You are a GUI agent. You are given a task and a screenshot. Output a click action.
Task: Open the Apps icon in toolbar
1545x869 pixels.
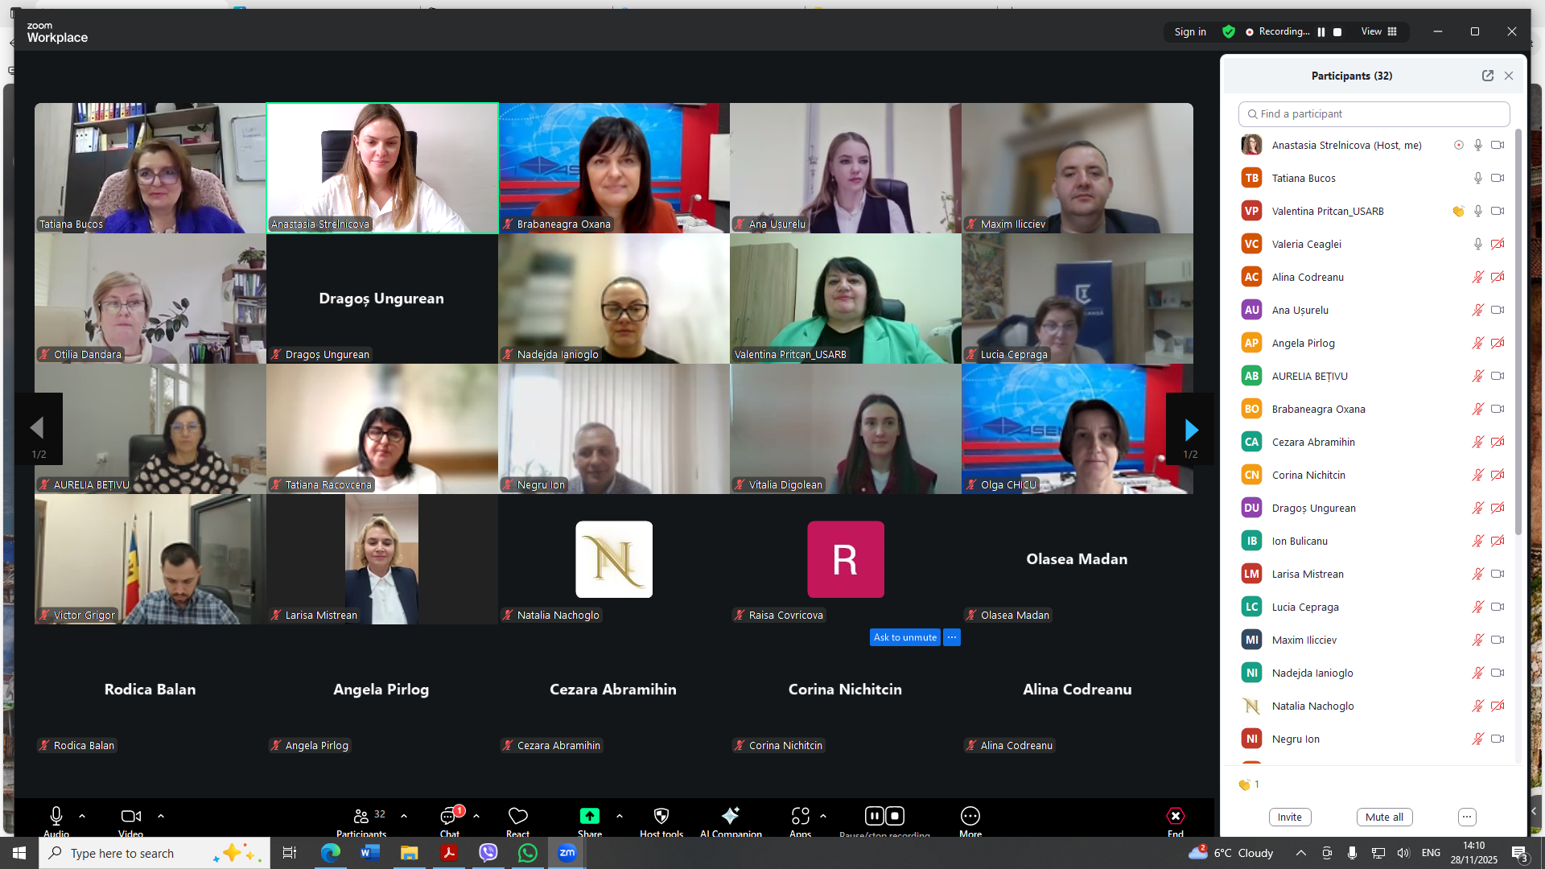(800, 817)
